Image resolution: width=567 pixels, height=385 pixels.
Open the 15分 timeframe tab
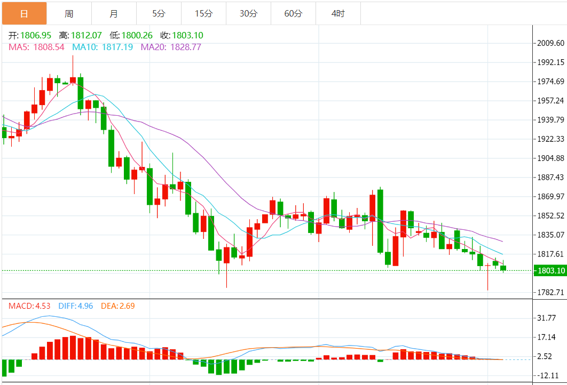(203, 14)
